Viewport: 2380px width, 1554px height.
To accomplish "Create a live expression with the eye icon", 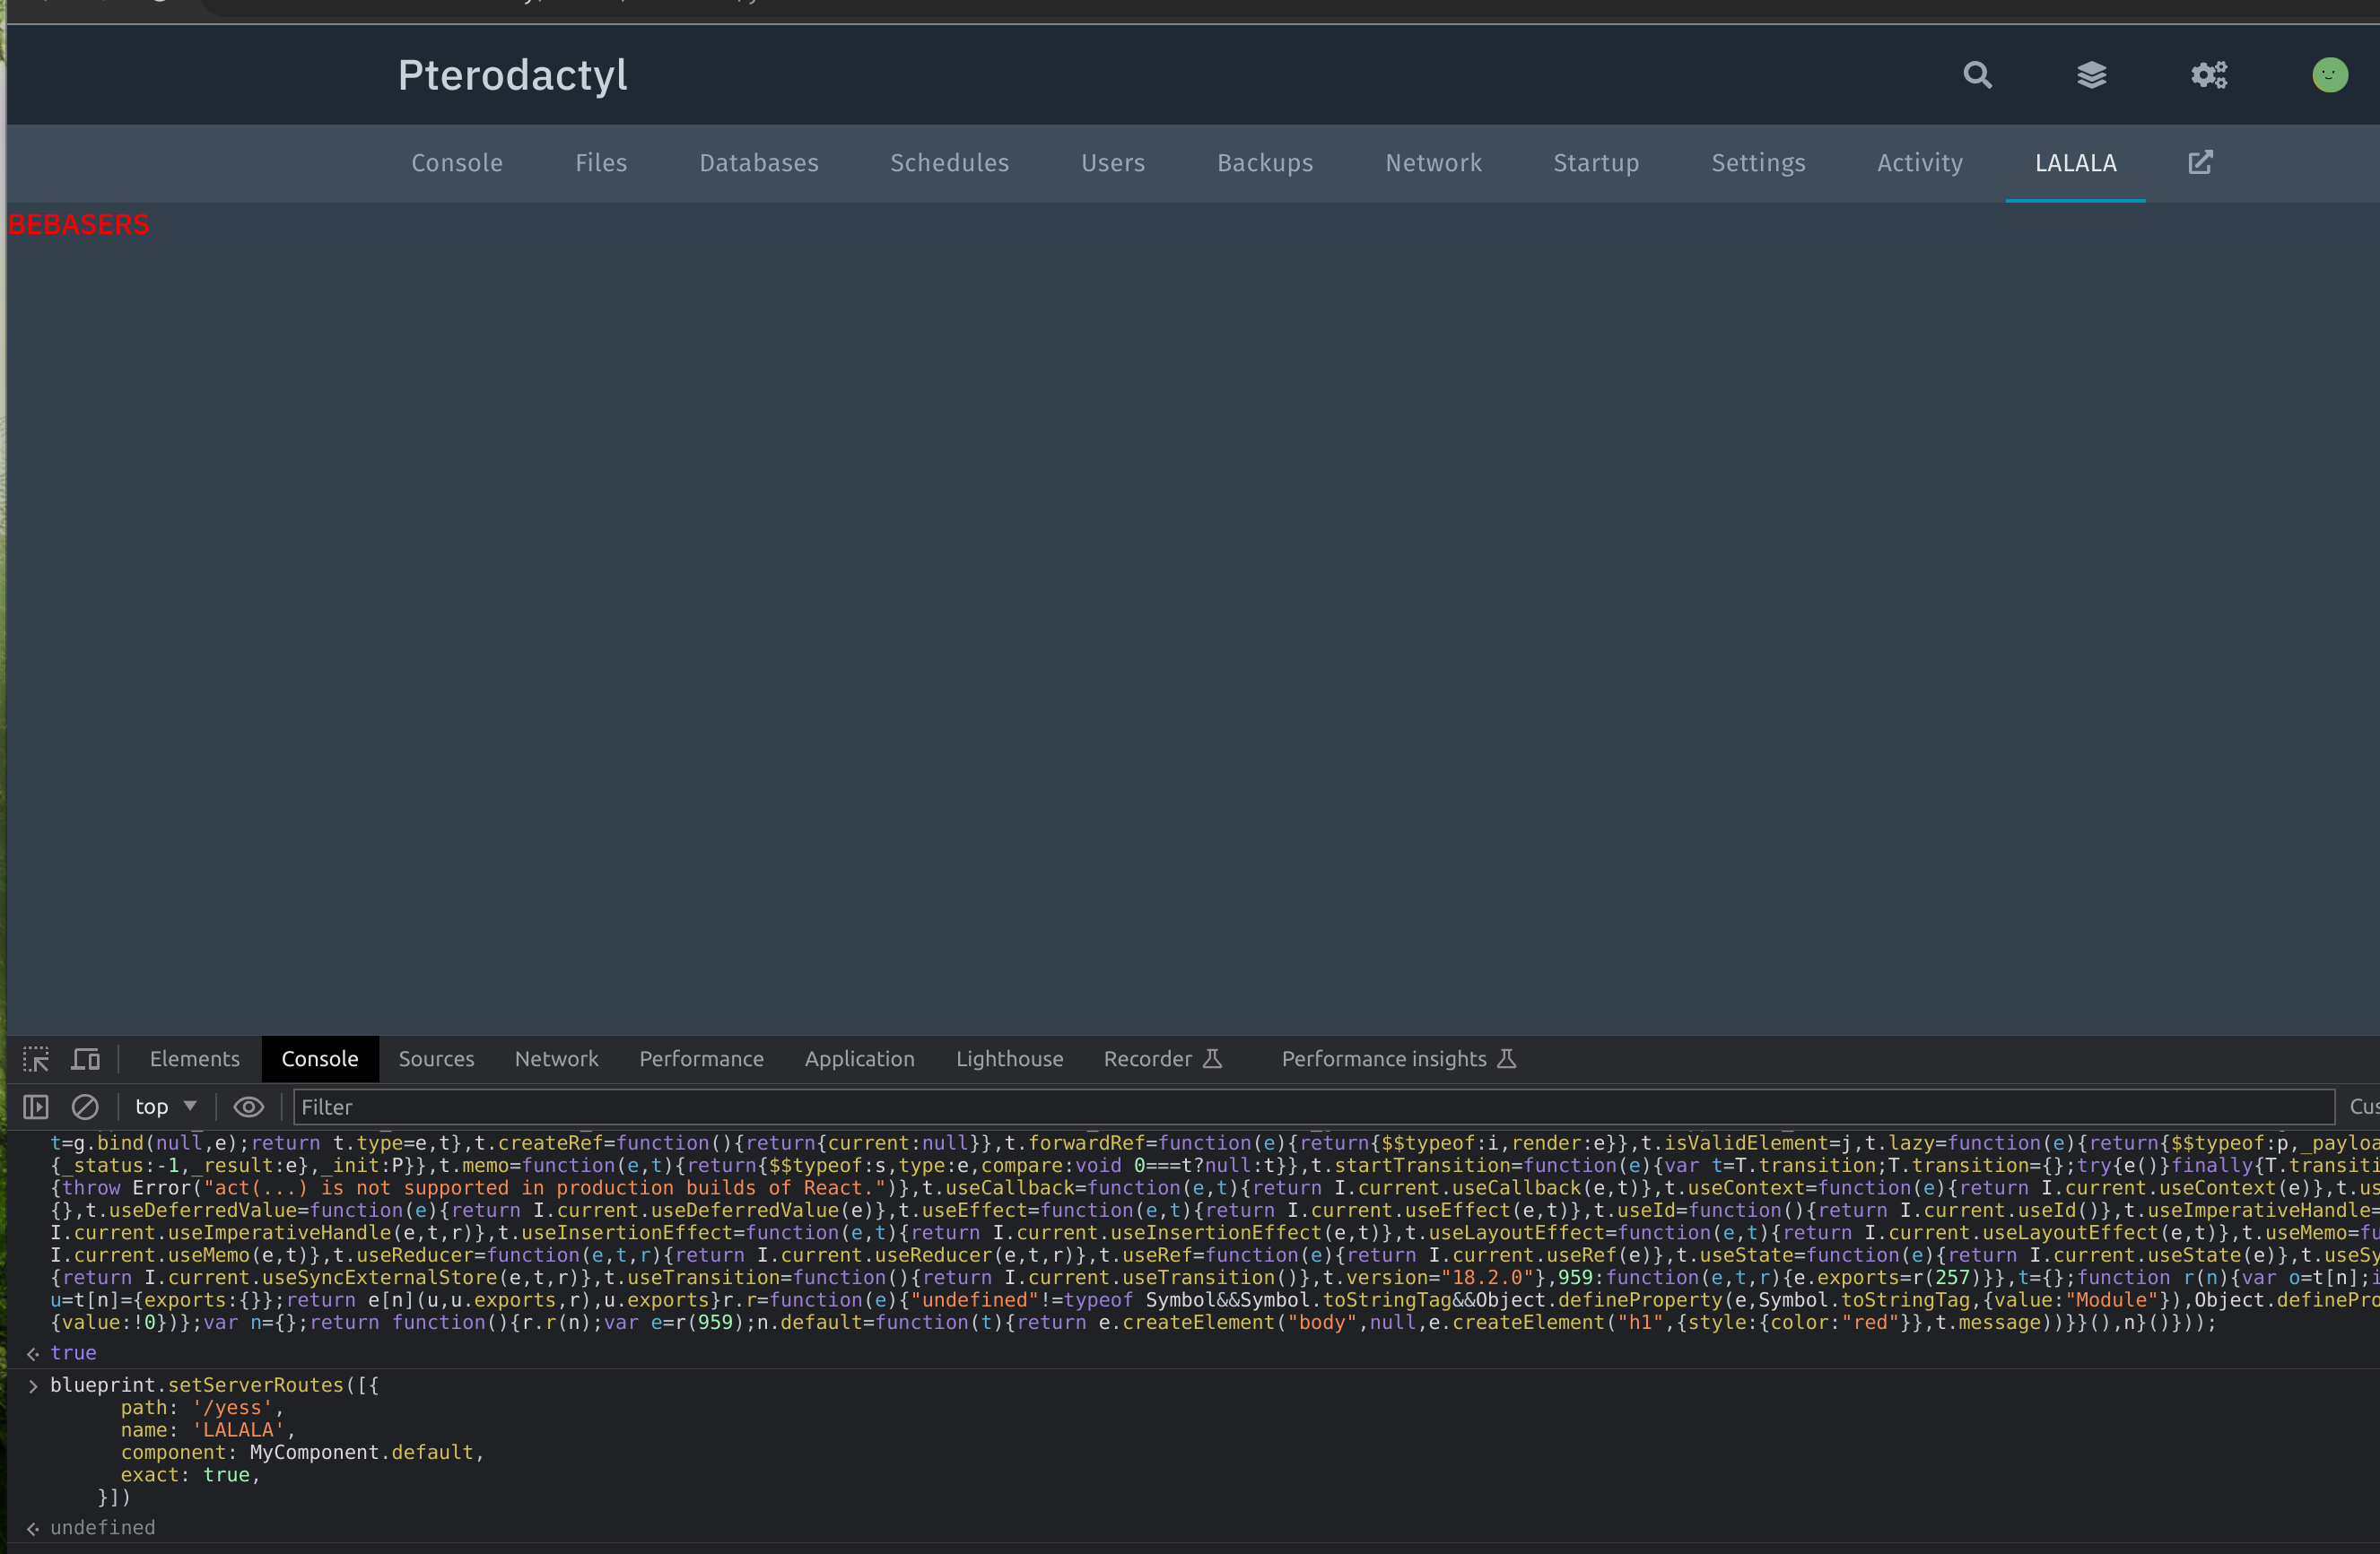I will [x=249, y=1107].
